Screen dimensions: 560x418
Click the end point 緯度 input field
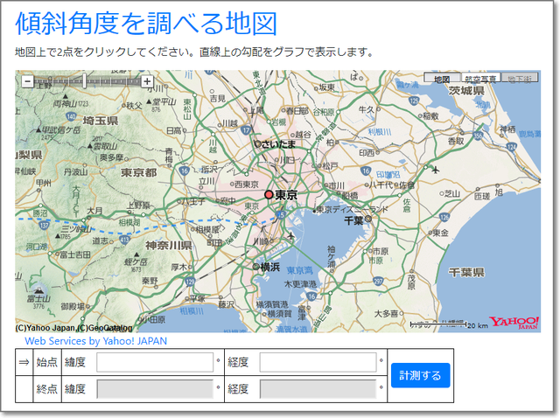(x=155, y=389)
